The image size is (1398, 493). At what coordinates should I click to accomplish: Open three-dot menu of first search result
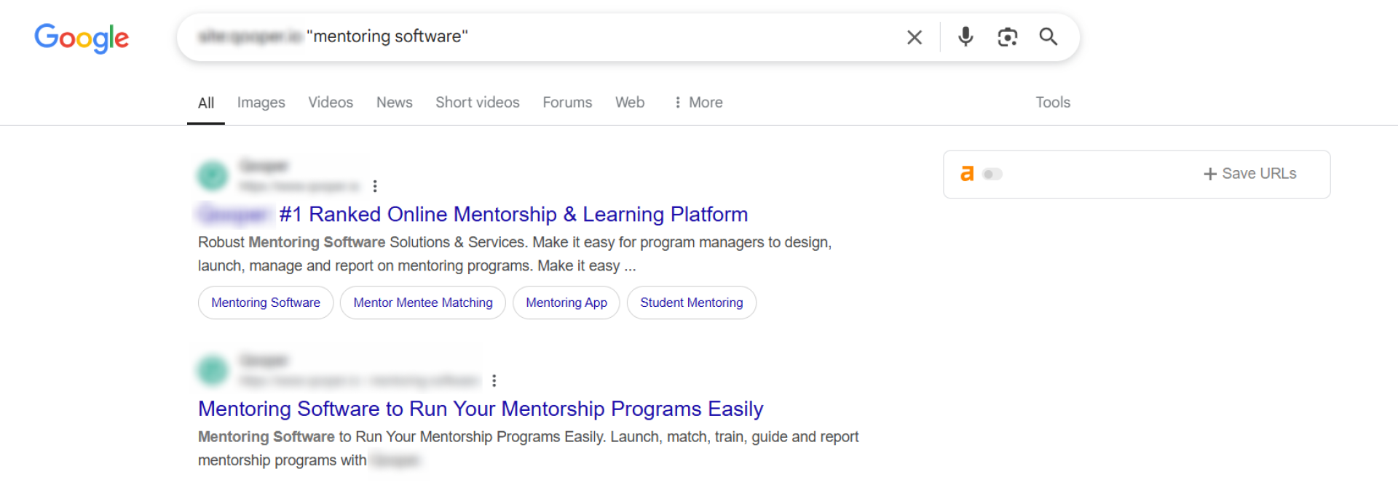[x=375, y=186]
